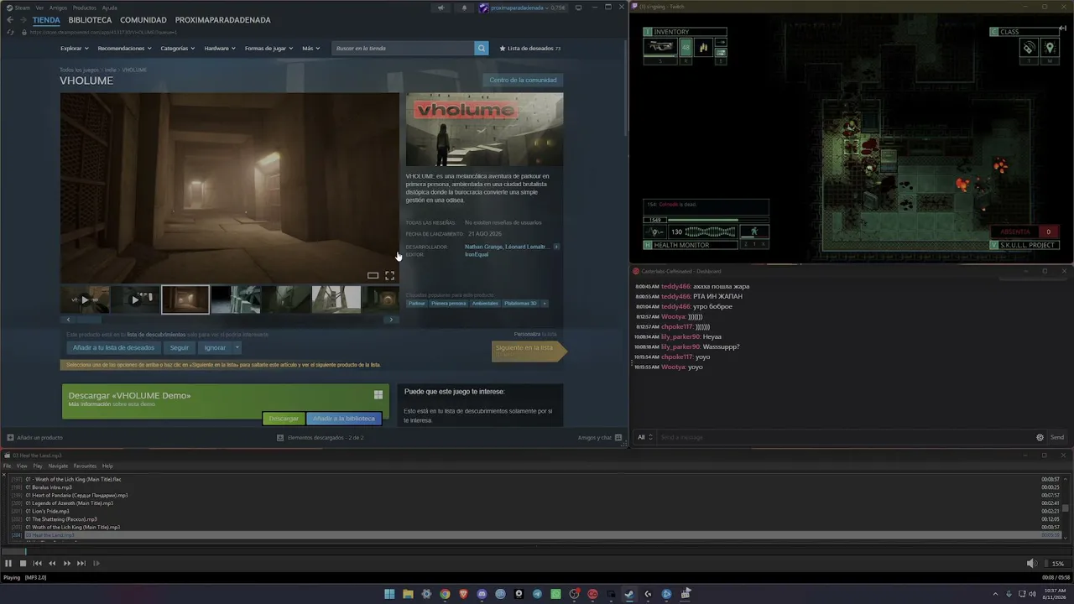This screenshot has height=604, width=1074.
Task: Open the Formas de jugar dropdown
Action: tap(269, 48)
